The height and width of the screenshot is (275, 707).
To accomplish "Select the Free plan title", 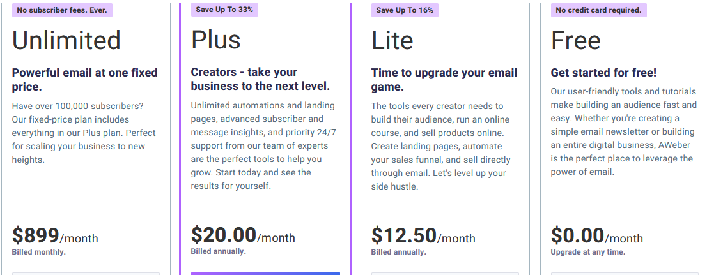I will (x=576, y=40).
